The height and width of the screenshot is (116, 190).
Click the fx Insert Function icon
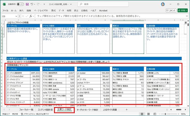tap(31, 16)
